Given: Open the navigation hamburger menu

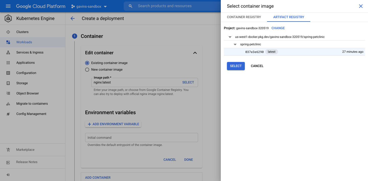Looking at the screenshot, I should 8,6.
